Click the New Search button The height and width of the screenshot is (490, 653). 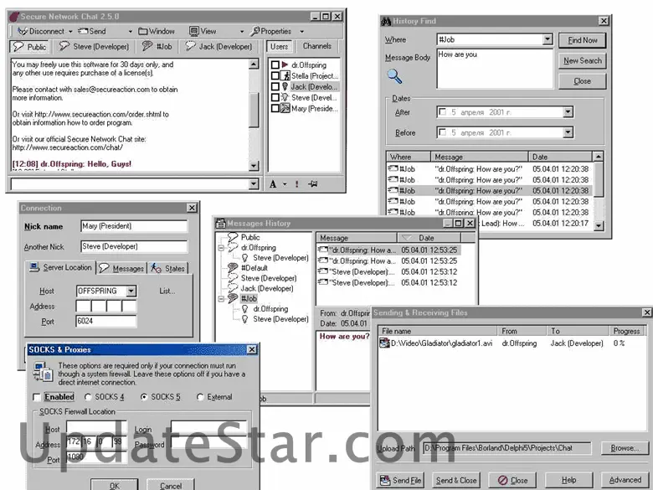582,61
